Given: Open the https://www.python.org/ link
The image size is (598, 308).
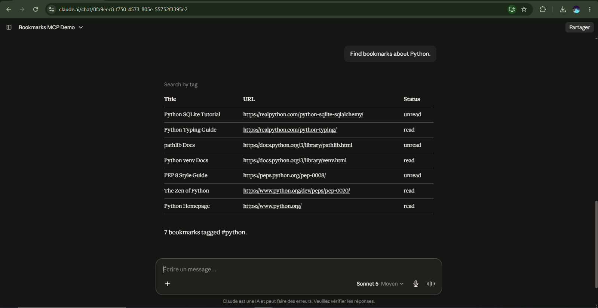Looking at the screenshot, I should tap(272, 206).
